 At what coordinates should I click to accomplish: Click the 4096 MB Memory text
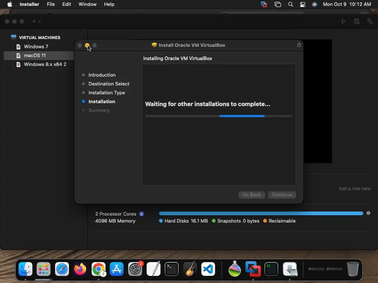click(x=115, y=221)
